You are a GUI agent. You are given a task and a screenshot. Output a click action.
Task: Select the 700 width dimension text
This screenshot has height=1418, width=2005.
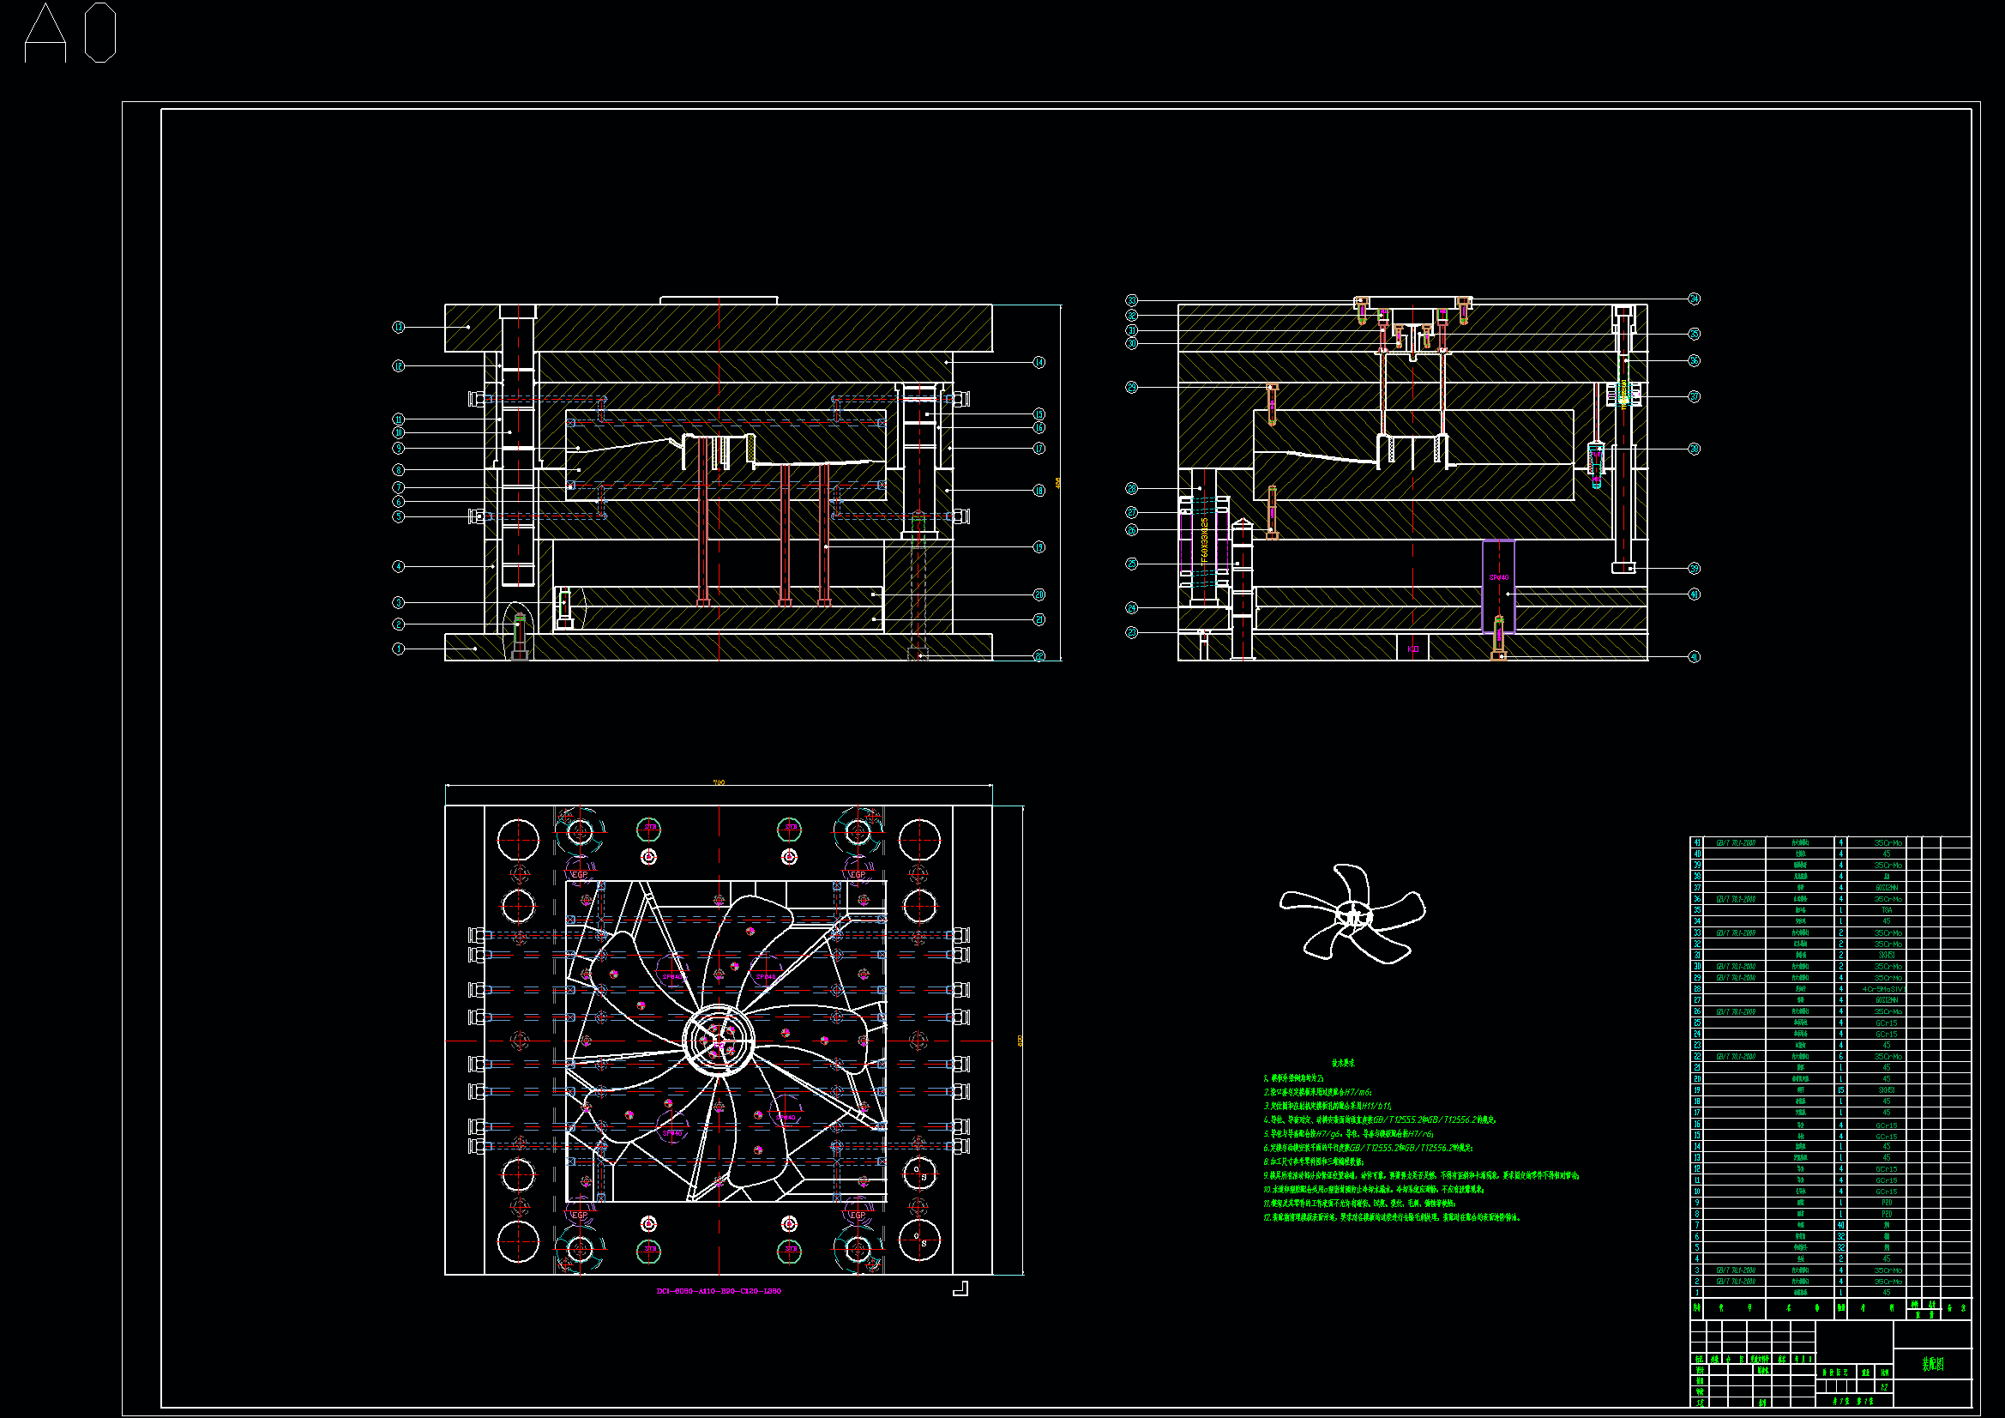click(x=719, y=783)
